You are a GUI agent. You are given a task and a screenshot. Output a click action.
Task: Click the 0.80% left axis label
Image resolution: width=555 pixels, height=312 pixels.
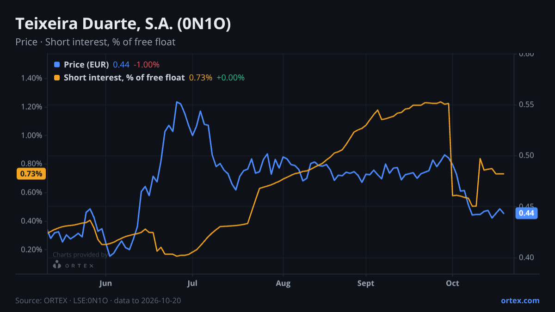coord(31,164)
